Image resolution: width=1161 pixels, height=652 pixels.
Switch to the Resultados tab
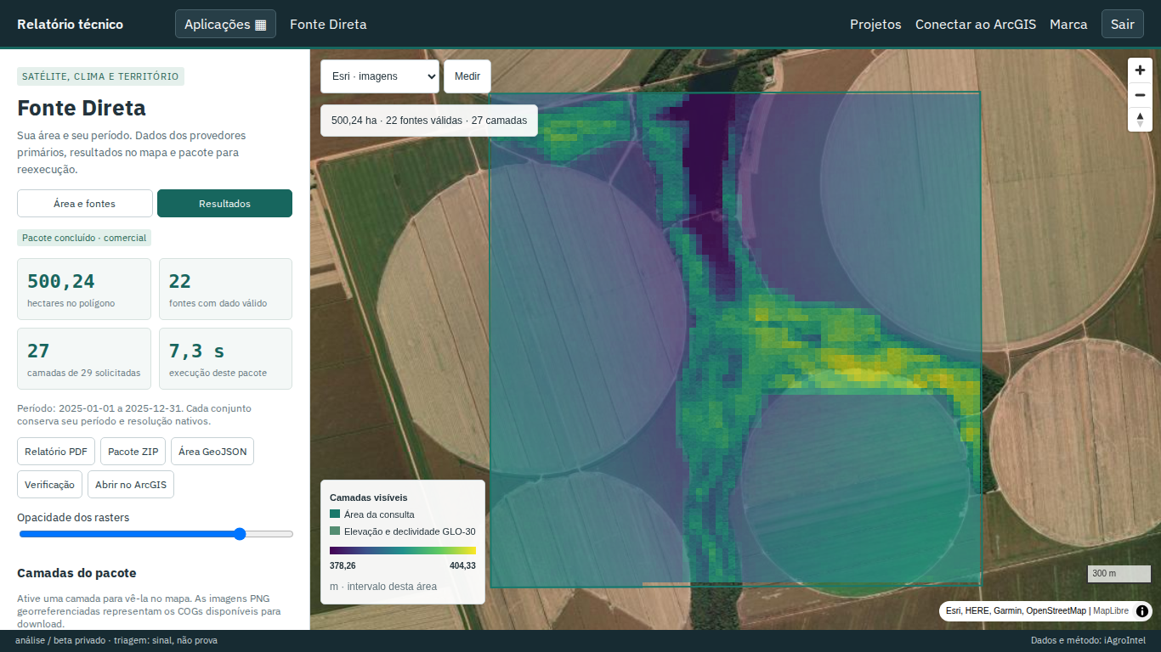pyautogui.click(x=224, y=204)
